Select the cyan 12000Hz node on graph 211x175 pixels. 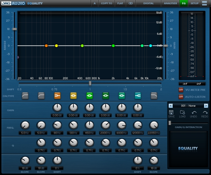pos(150,46)
